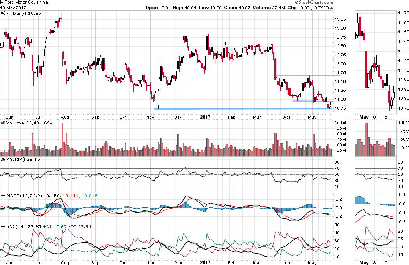Click the red -DI 27.94 value
The height and width of the screenshot is (265, 409).
80,226
